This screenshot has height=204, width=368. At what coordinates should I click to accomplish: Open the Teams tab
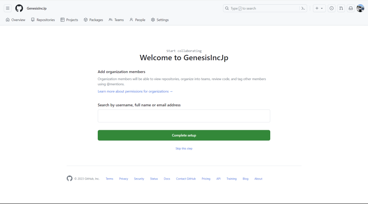[x=116, y=20]
